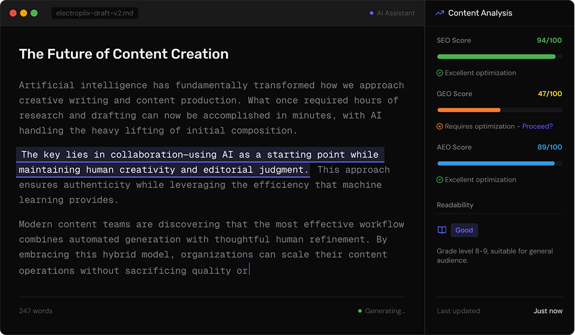
Task: Click the SEO Score label
Action: pyautogui.click(x=454, y=40)
